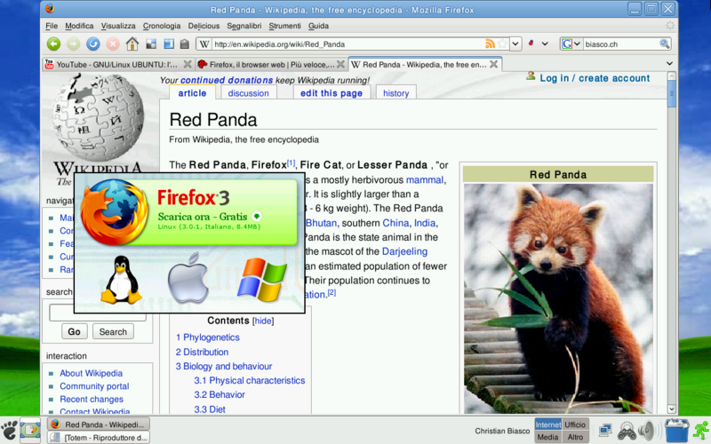Close the YouTube tab
The height and width of the screenshot is (444, 711).
(x=187, y=64)
